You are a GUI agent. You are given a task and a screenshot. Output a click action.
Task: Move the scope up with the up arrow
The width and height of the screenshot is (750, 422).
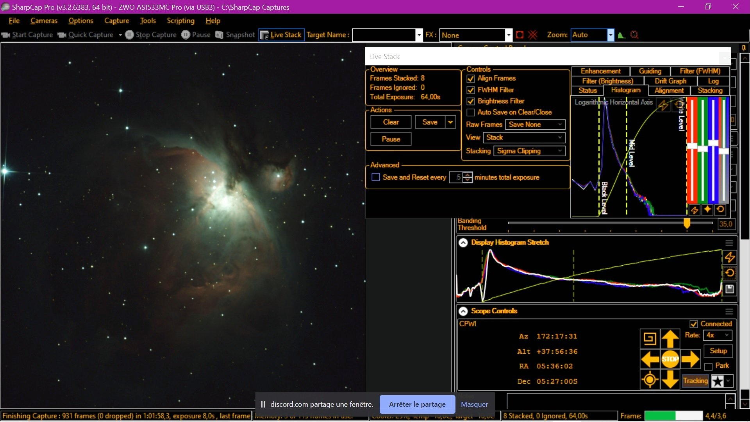coord(670,338)
